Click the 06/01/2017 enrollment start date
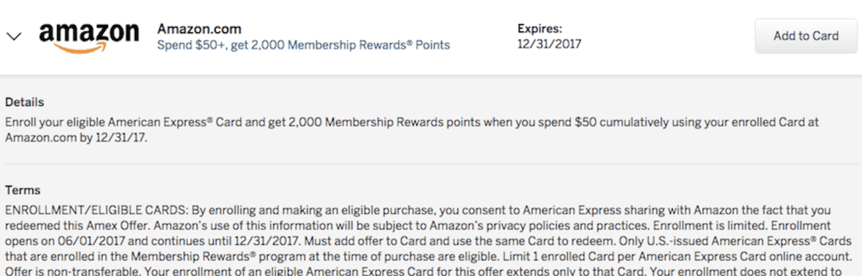 pos(81,240)
